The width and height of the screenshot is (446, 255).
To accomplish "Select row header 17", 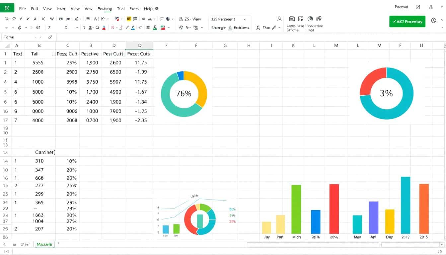I will point(5,120).
